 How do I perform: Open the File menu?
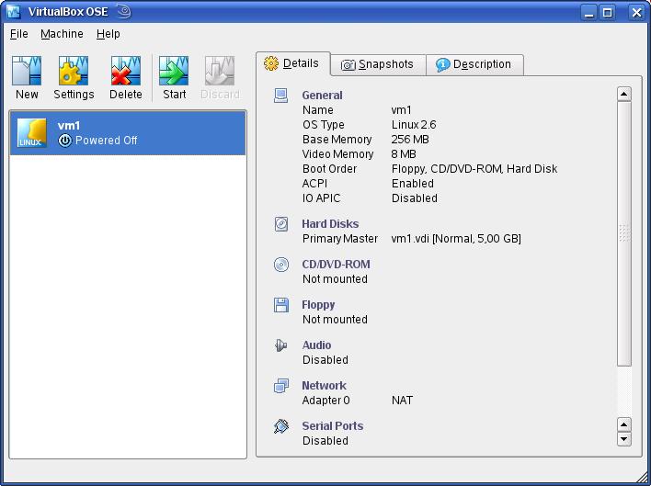click(x=19, y=34)
